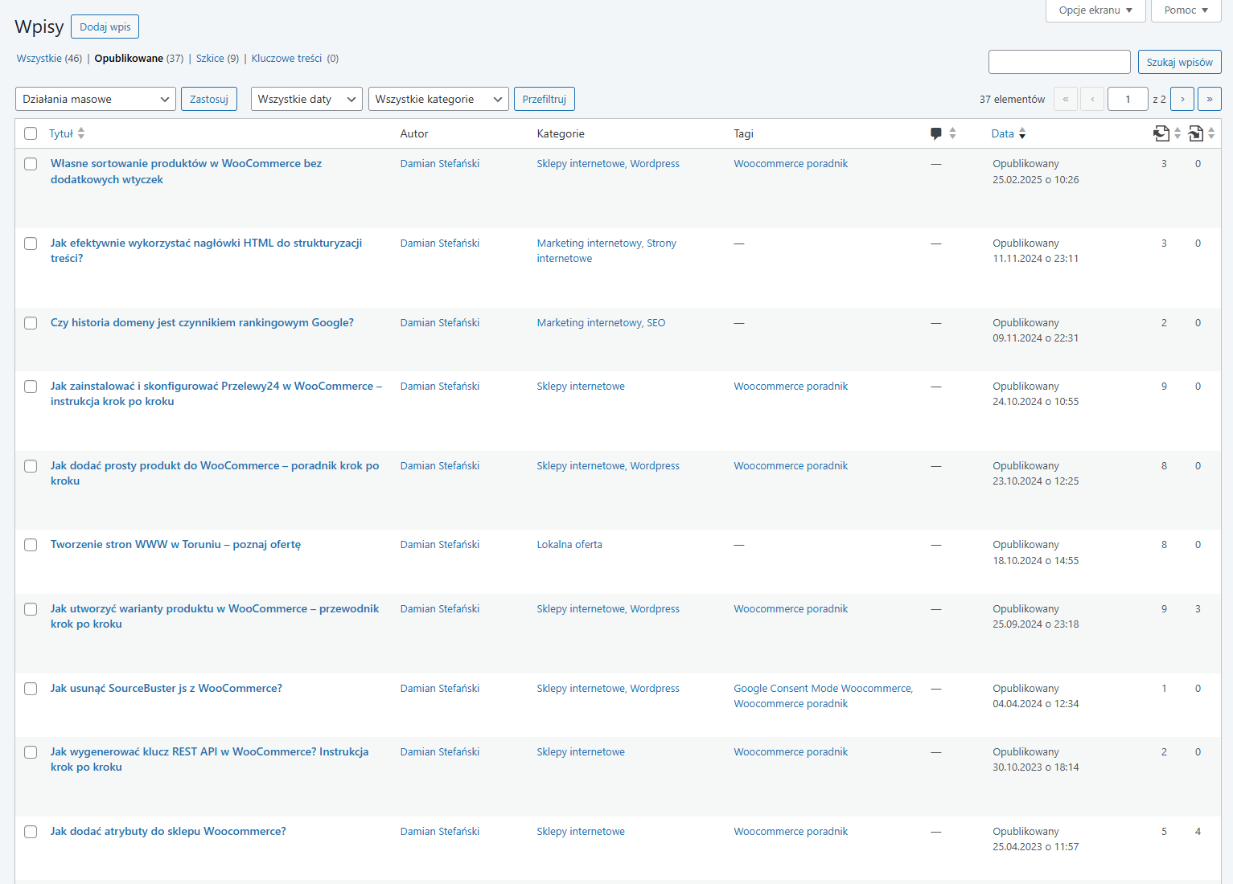
Task: Tick the select-all posts checkbox
Action: [31, 133]
